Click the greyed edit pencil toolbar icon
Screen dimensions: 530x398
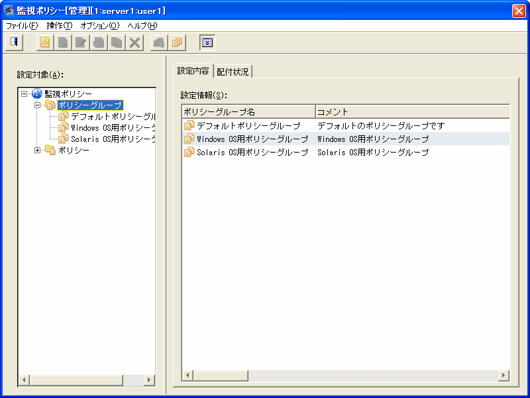81,42
